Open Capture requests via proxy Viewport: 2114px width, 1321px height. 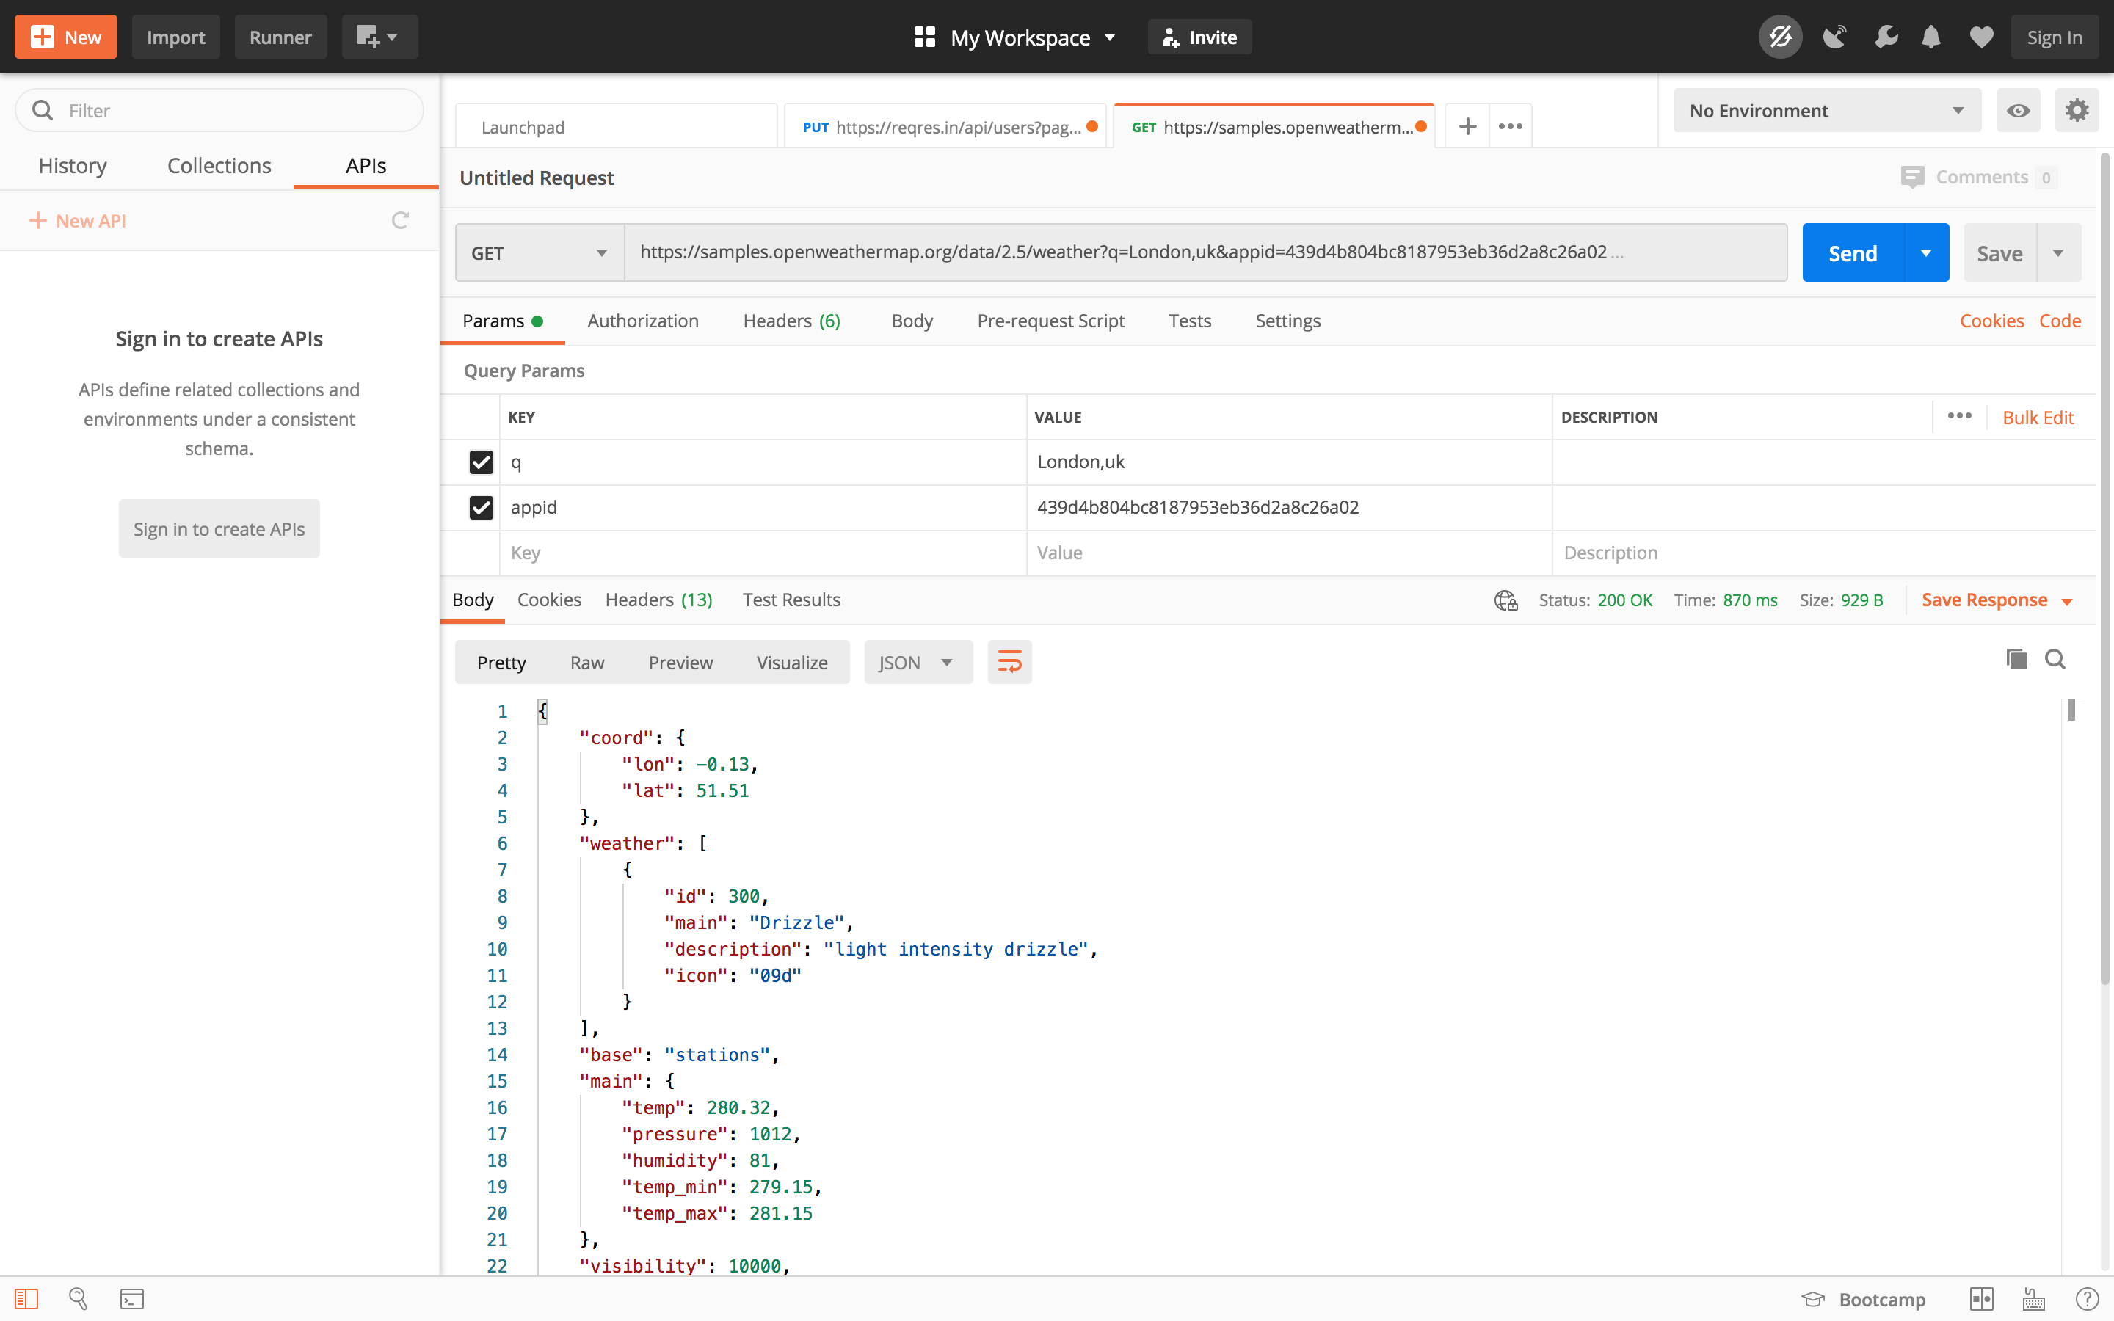click(x=1834, y=37)
